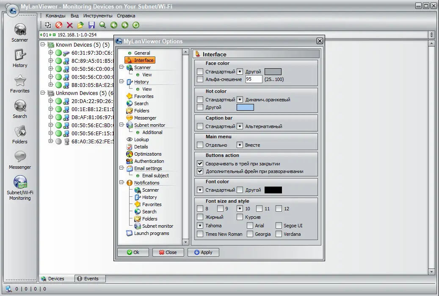Select Favorites in options tree

144,96
